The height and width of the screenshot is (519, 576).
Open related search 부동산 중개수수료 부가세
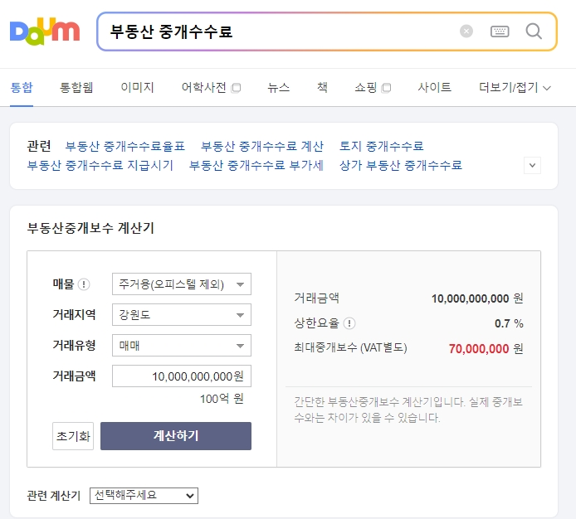256,165
